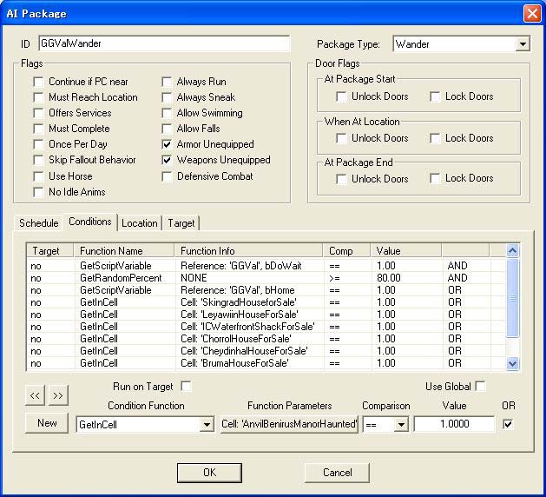Select the CheydinhalHouseForSale condition row

tap(266, 351)
